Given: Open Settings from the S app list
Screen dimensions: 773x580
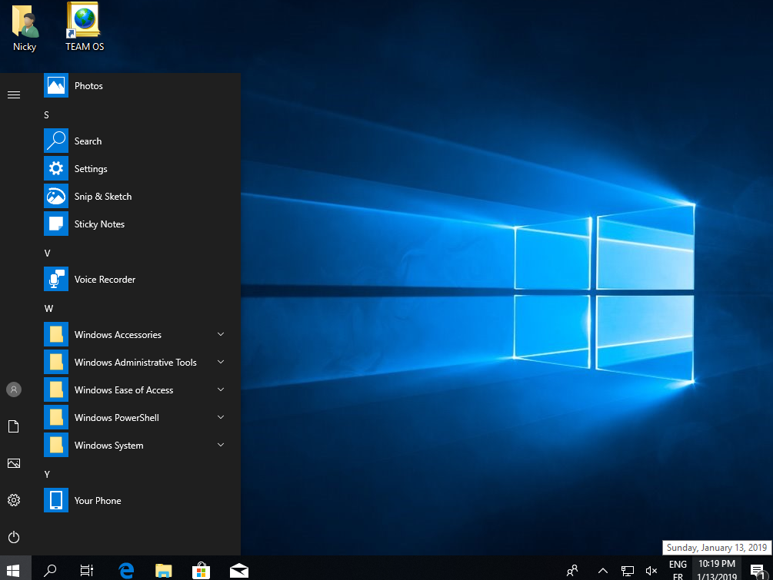Looking at the screenshot, I should pos(135,168).
